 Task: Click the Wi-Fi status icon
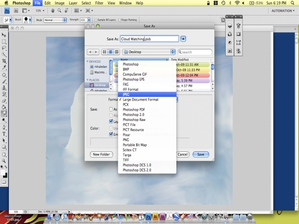(237, 3)
